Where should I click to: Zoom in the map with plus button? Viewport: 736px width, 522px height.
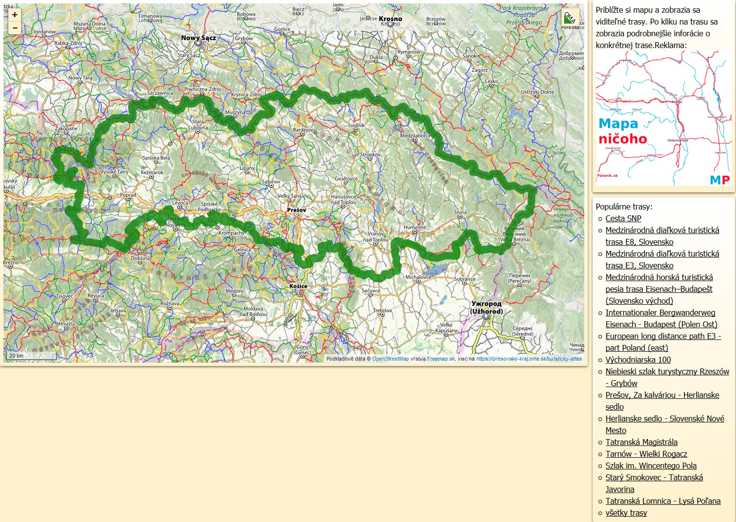15,15
